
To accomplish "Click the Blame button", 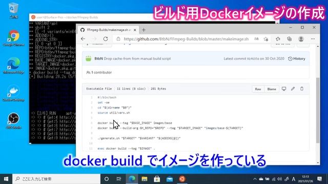I will 272,89.
